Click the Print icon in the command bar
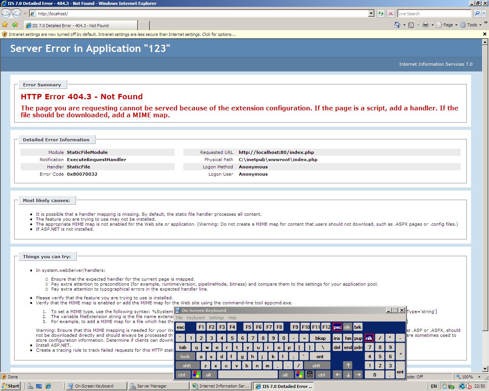The width and height of the screenshot is (489, 391). (x=425, y=25)
